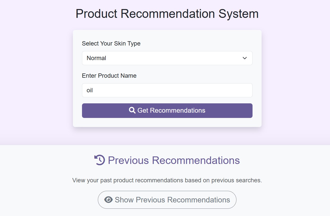Focus the Enter Product Name field
This screenshot has height=216, width=330.
tap(167, 90)
